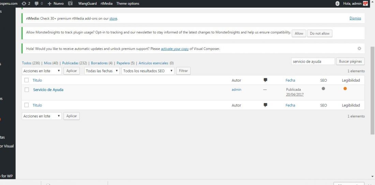Click the Yoast SEO icon in admin bar
This screenshot has width=375, height=185.
70,4
